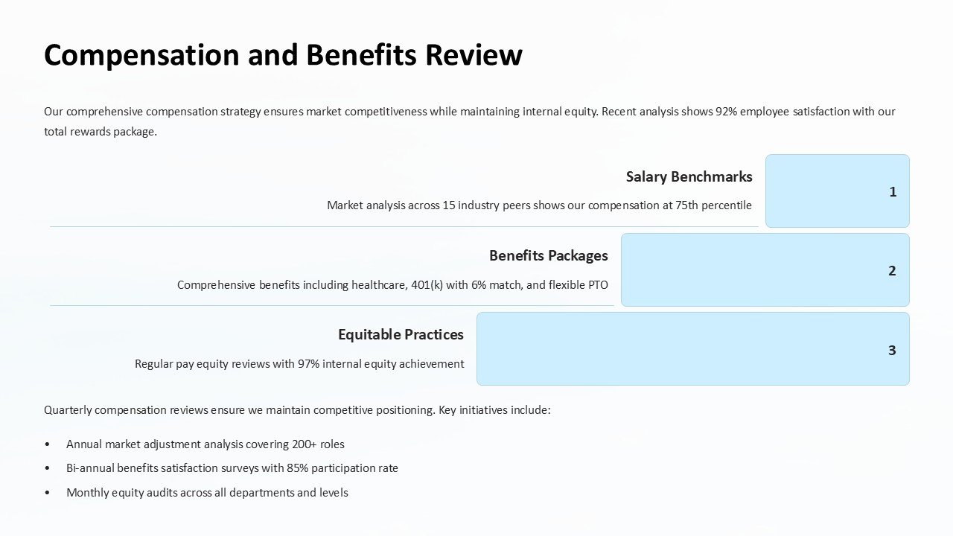Click the "Equitable Practices" heading
Viewport: 953px width, 536px height.
[401, 335]
